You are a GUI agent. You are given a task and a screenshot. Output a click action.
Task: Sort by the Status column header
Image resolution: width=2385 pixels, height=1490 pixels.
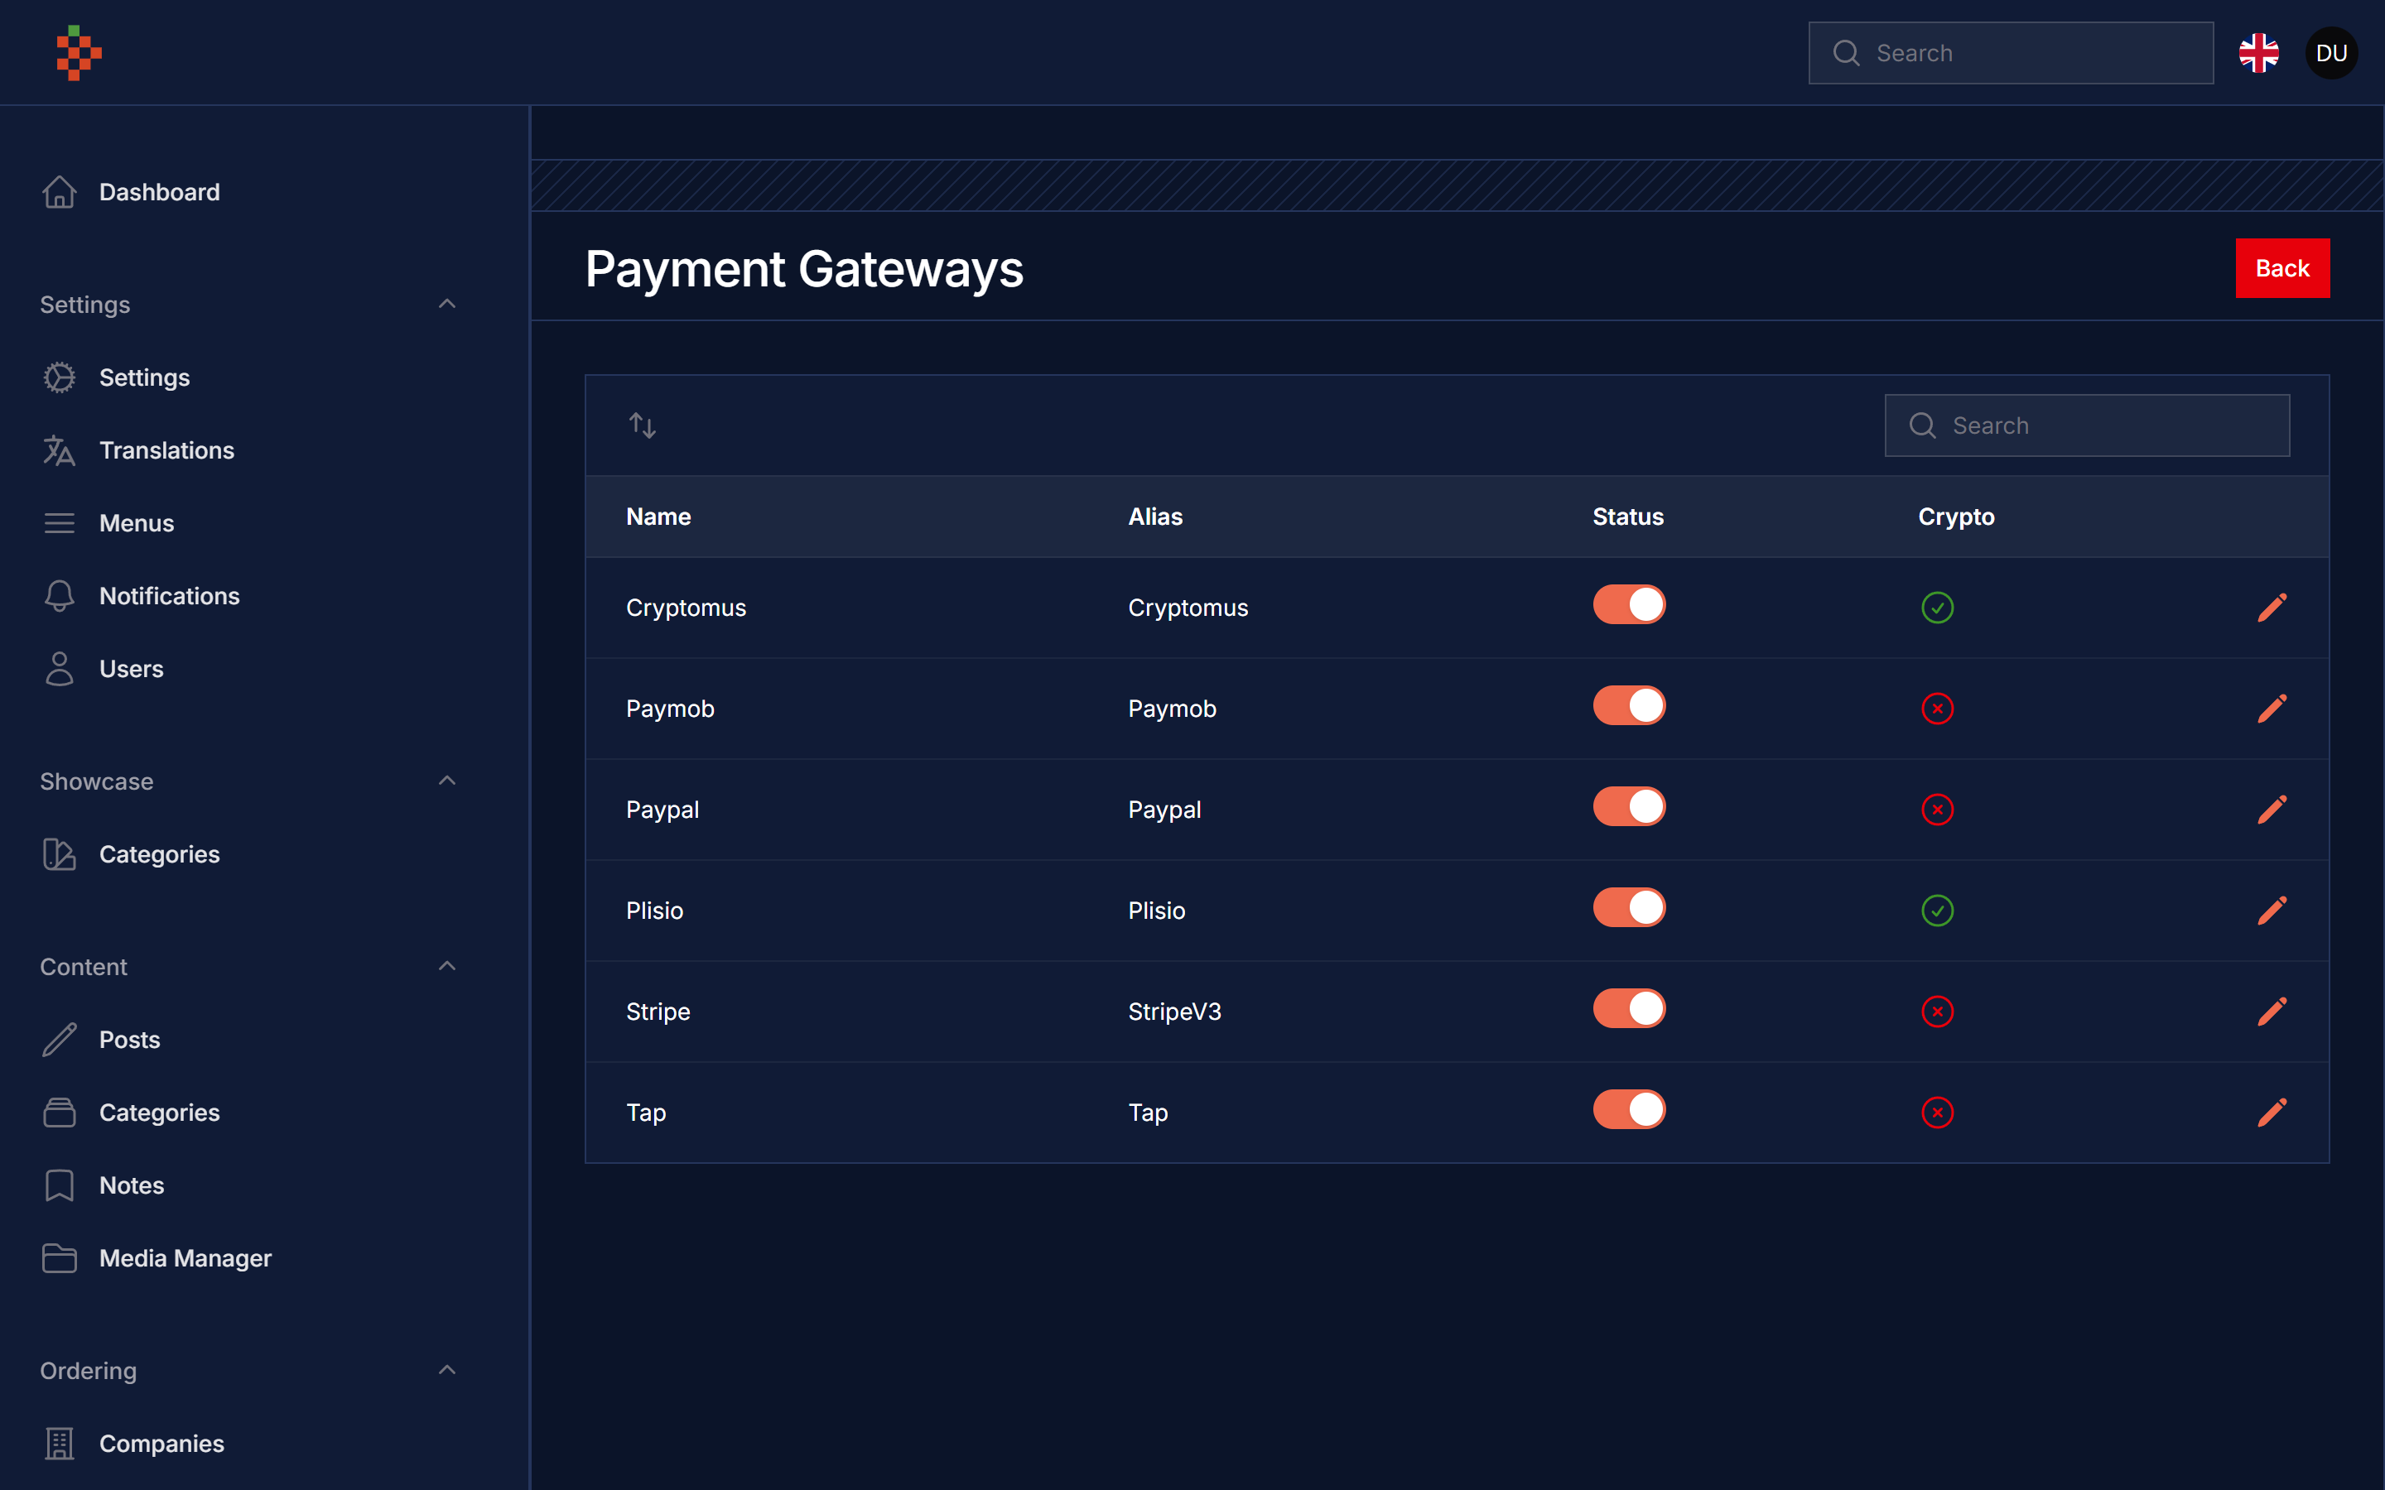pos(1628,517)
